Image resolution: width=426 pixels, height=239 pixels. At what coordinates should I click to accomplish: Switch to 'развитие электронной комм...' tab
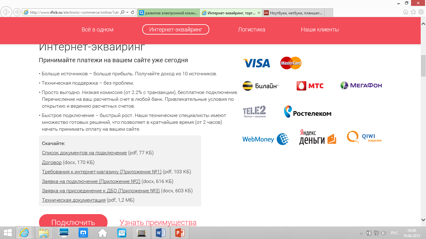click(168, 13)
